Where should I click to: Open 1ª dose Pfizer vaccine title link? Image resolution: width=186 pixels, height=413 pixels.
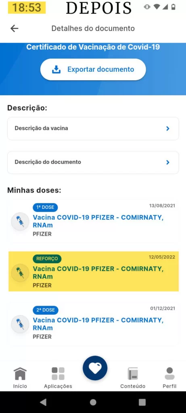[98, 221]
